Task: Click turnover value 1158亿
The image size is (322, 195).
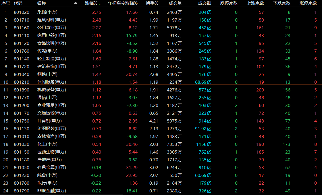Action: click(204, 144)
